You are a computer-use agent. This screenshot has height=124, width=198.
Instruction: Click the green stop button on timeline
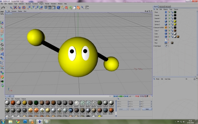[121, 96]
